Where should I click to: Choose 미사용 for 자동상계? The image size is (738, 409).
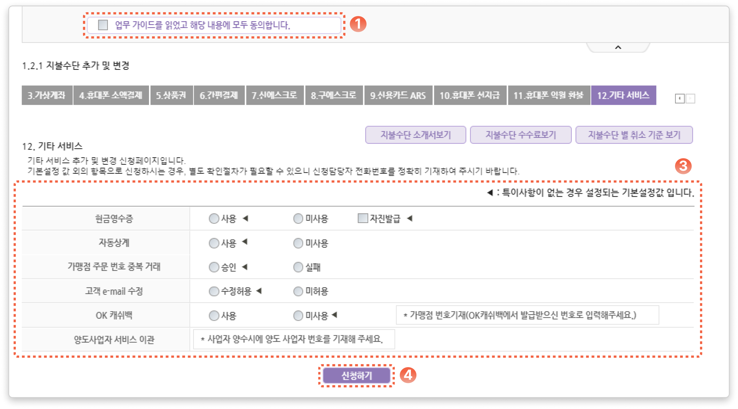[298, 243]
